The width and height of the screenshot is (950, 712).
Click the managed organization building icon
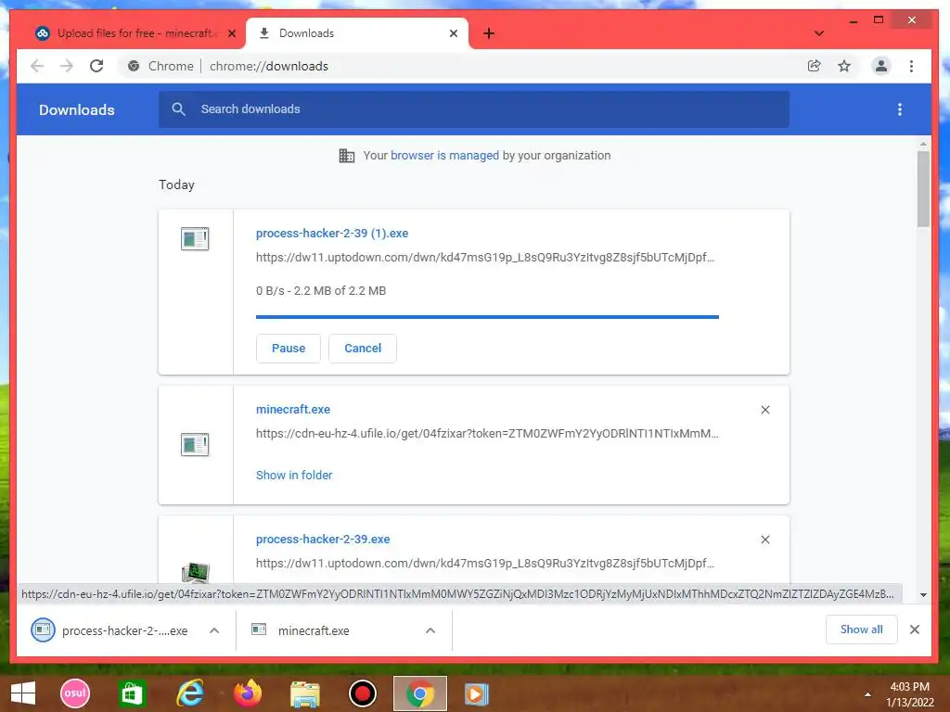(x=347, y=156)
